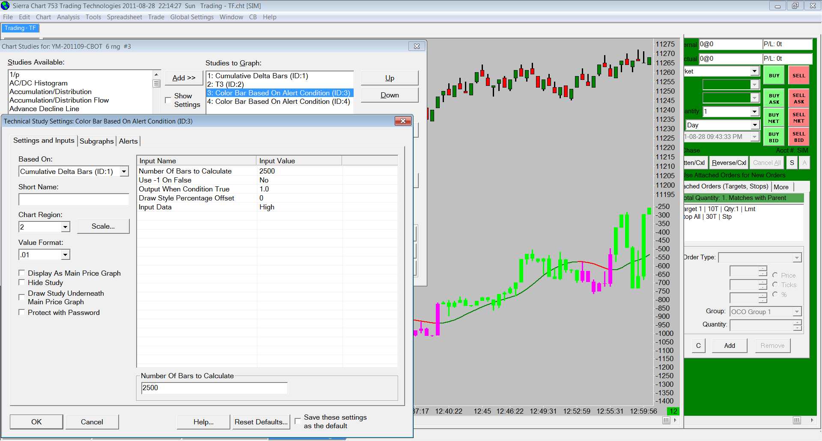This screenshot has width=822, height=441.
Task: Click the red SELL button
Action: [x=799, y=76]
